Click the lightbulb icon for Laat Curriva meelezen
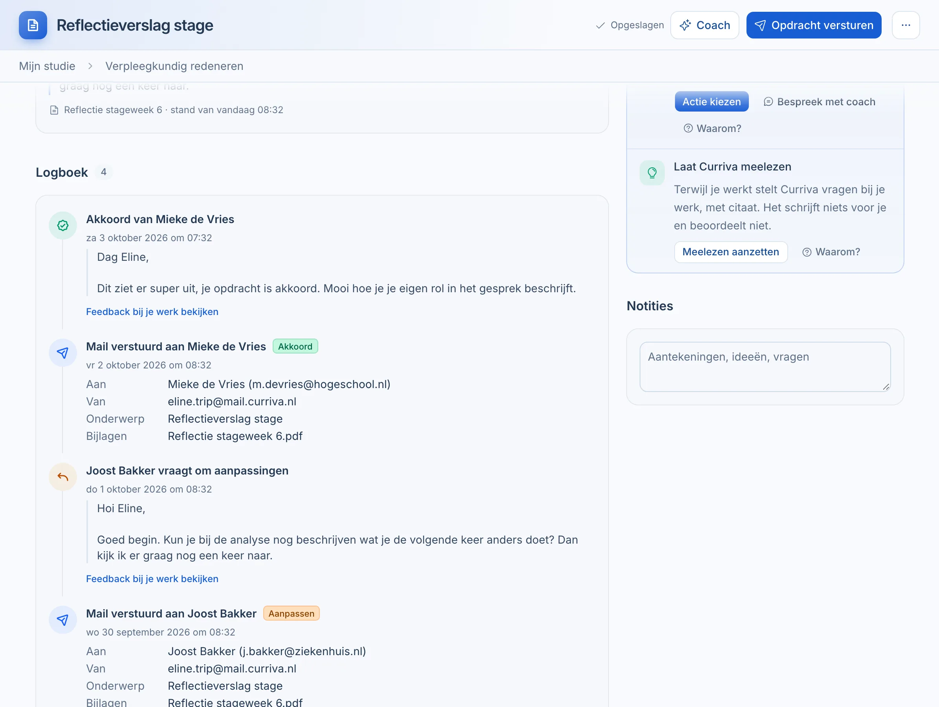Screen dimensions: 939x707 click(x=652, y=173)
